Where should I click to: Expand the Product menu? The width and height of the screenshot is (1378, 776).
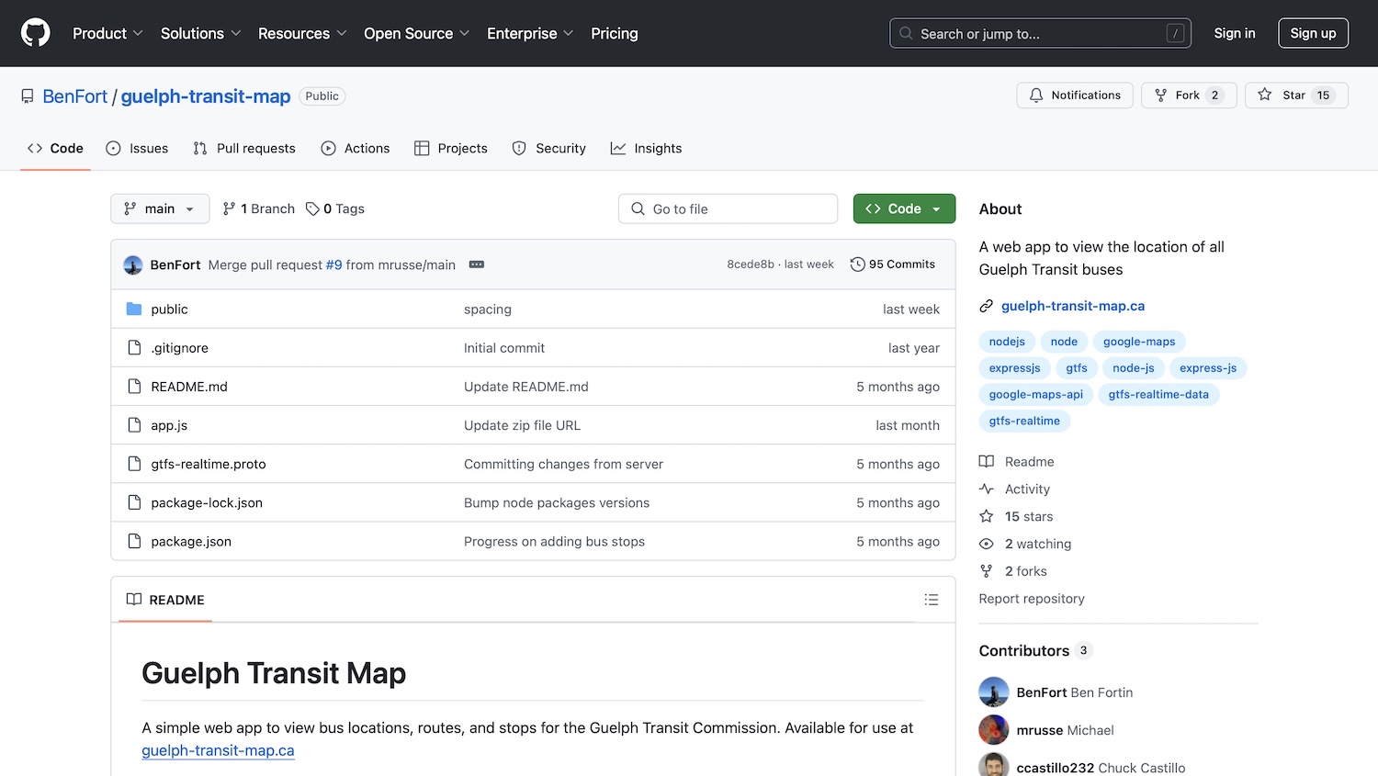tap(108, 33)
